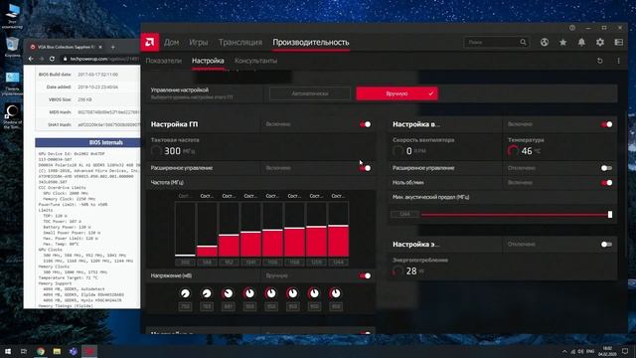Click voltage knob under the 300 MHz state
This screenshot has height=358, width=636.
186,293
